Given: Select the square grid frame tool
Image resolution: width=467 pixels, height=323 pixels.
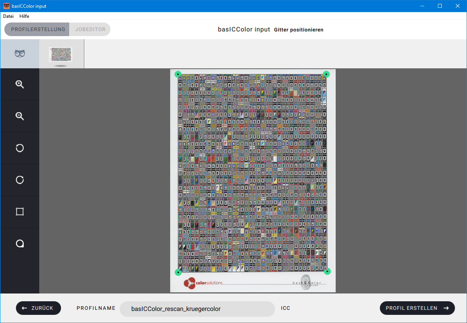Looking at the screenshot, I should click(x=20, y=212).
